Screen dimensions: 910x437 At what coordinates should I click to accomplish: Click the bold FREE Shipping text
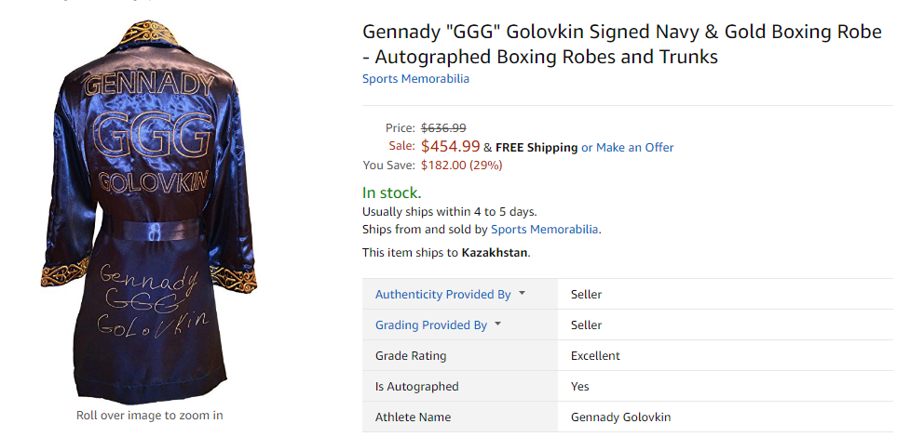click(x=536, y=147)
